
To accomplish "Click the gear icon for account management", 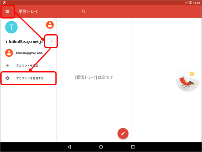I will coord(7,78).
